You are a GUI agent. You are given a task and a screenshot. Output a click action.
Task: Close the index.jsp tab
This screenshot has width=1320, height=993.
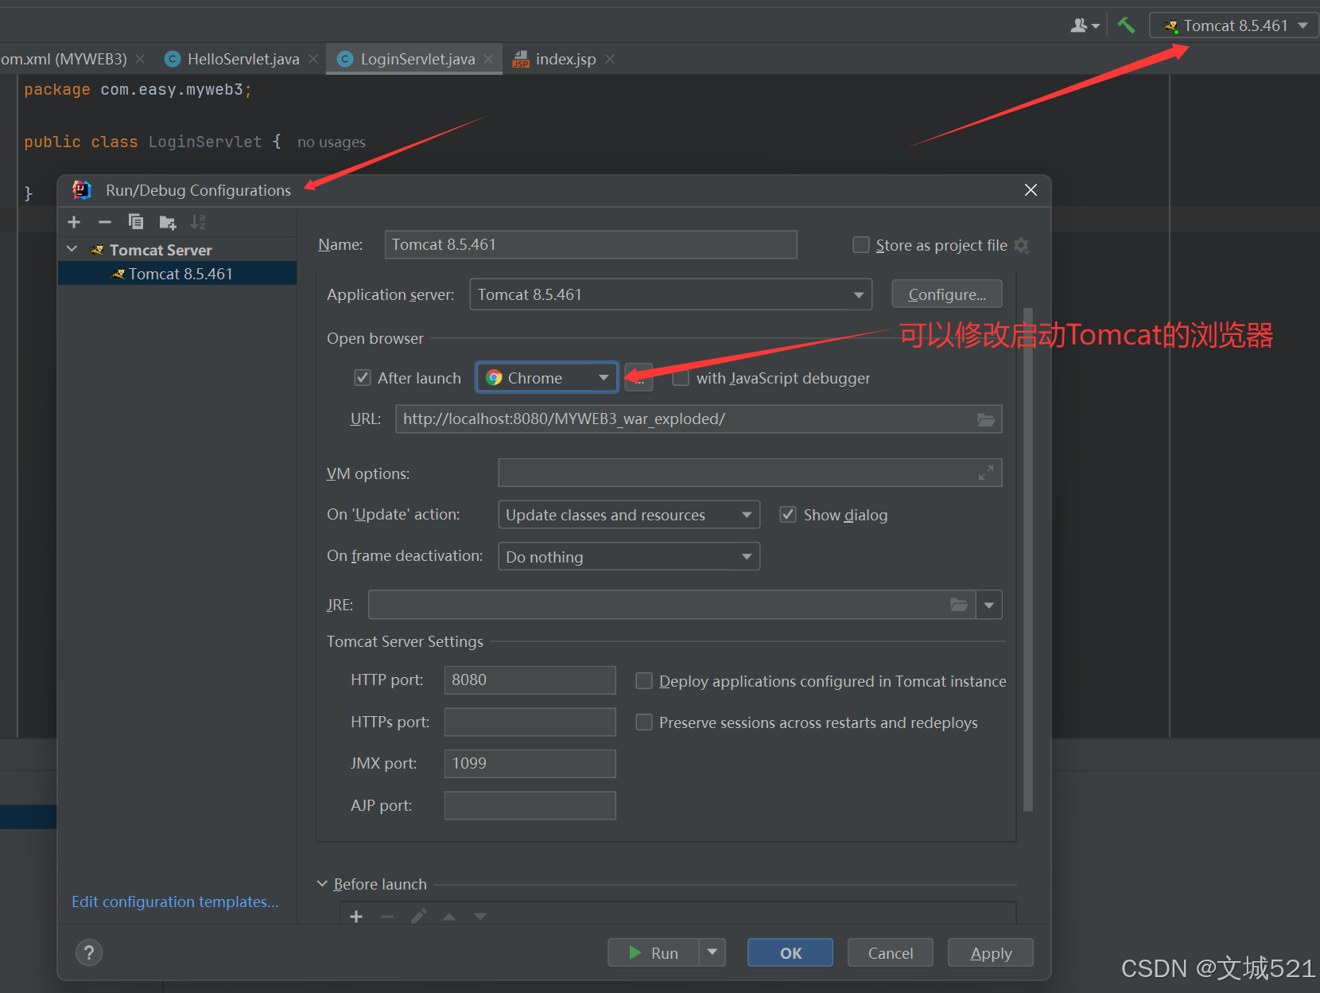pos(610,59)
